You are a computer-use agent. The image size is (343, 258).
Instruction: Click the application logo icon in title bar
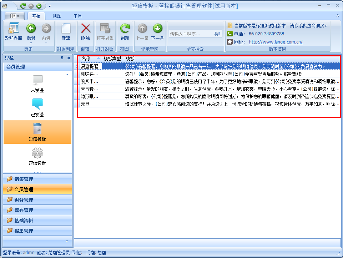[5, 6]
